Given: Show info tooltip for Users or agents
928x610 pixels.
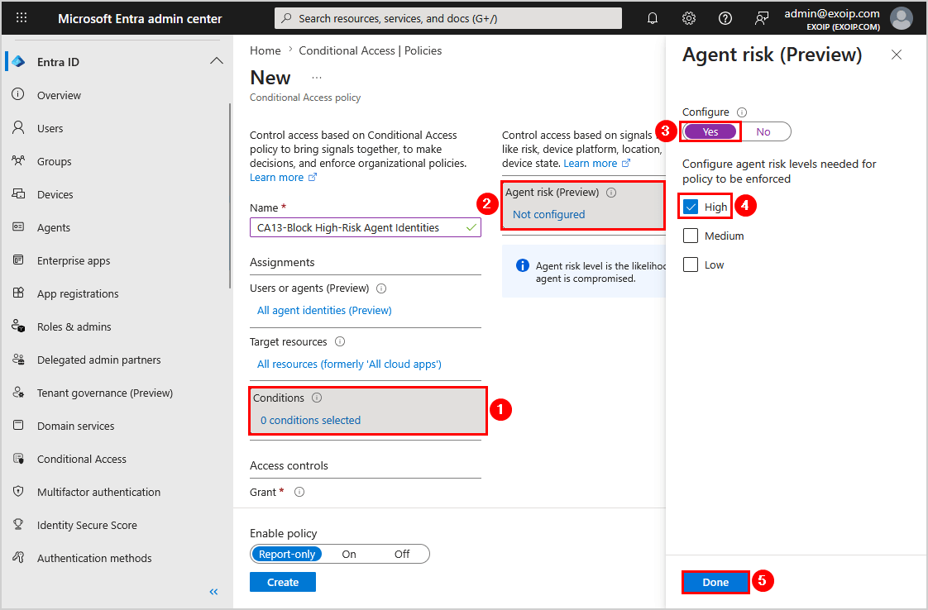Looking at the screenshot, I should coord(382,288).
